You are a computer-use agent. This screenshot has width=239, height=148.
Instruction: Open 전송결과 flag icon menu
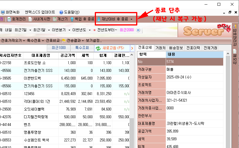[64, 40]
